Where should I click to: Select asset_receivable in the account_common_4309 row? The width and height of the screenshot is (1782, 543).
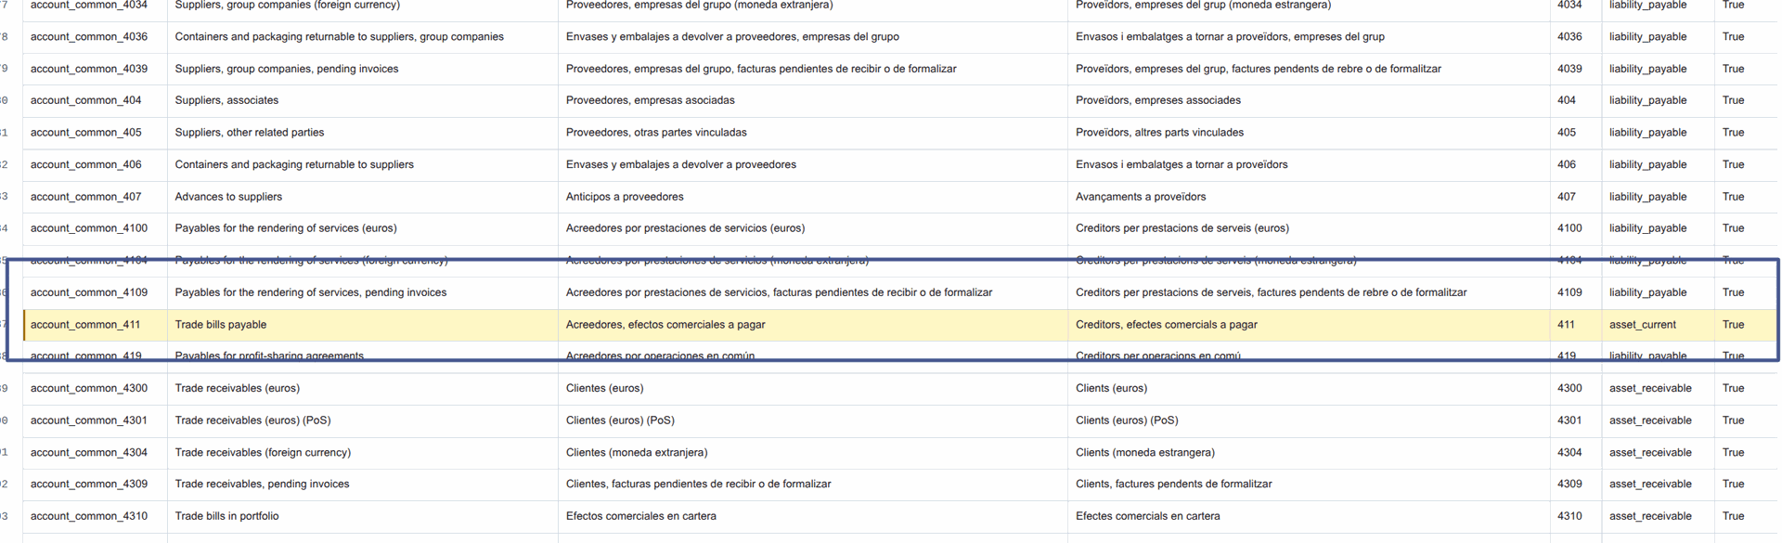point(1649,485)
